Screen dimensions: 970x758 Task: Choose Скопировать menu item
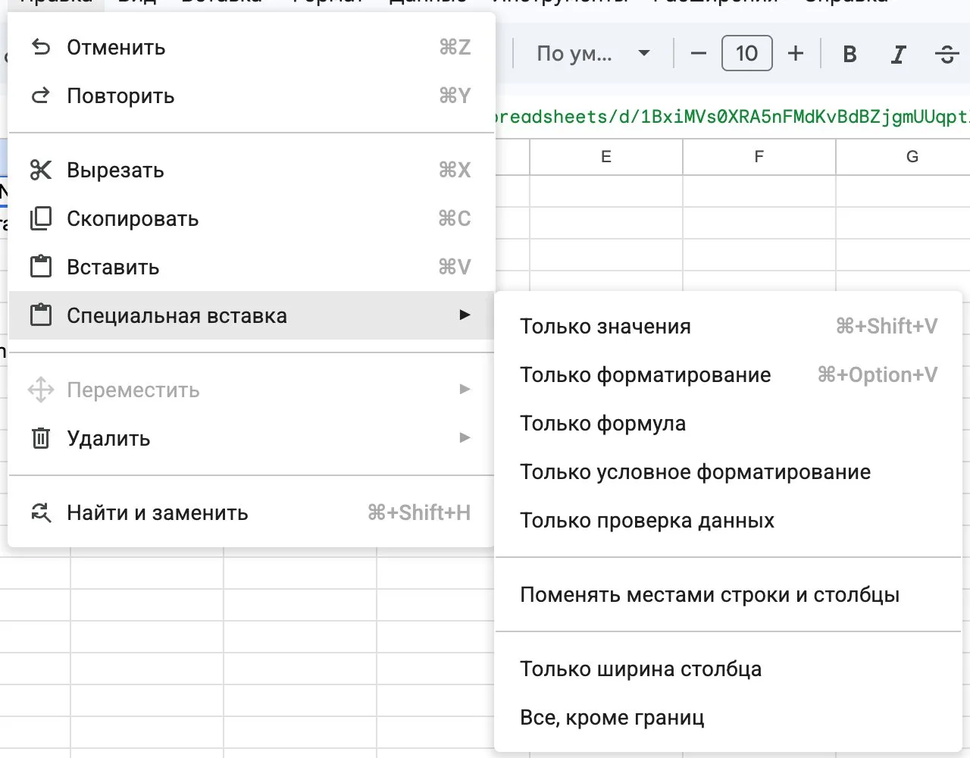[251, 218]
